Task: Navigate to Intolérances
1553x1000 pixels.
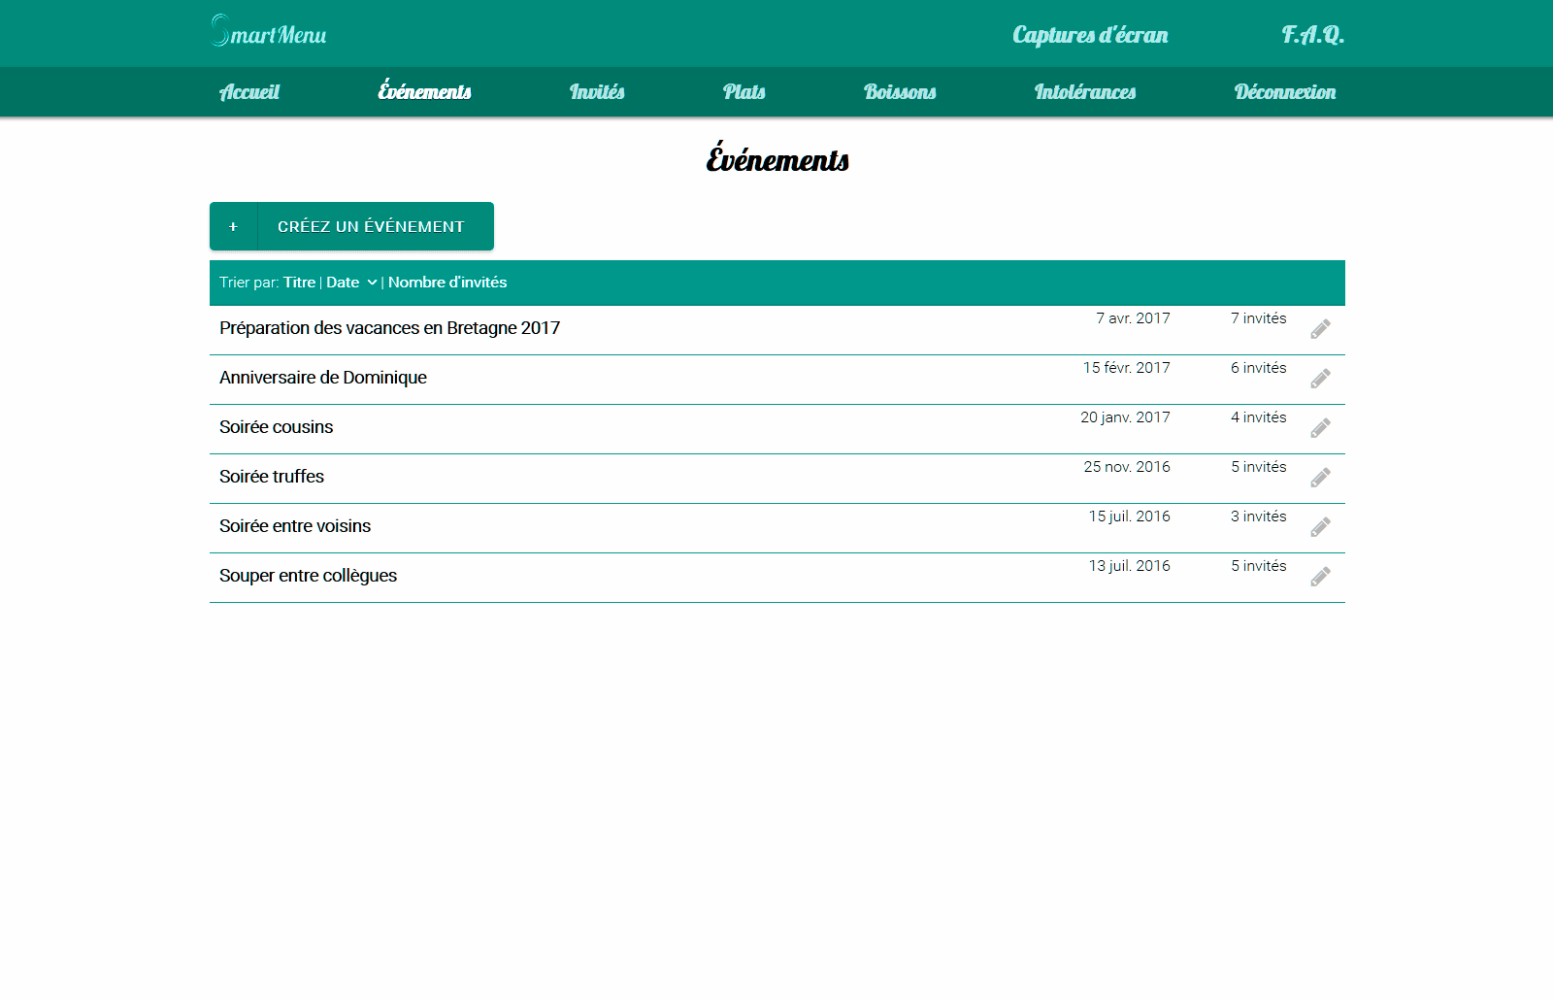Action: click(x=1084, y=92)
